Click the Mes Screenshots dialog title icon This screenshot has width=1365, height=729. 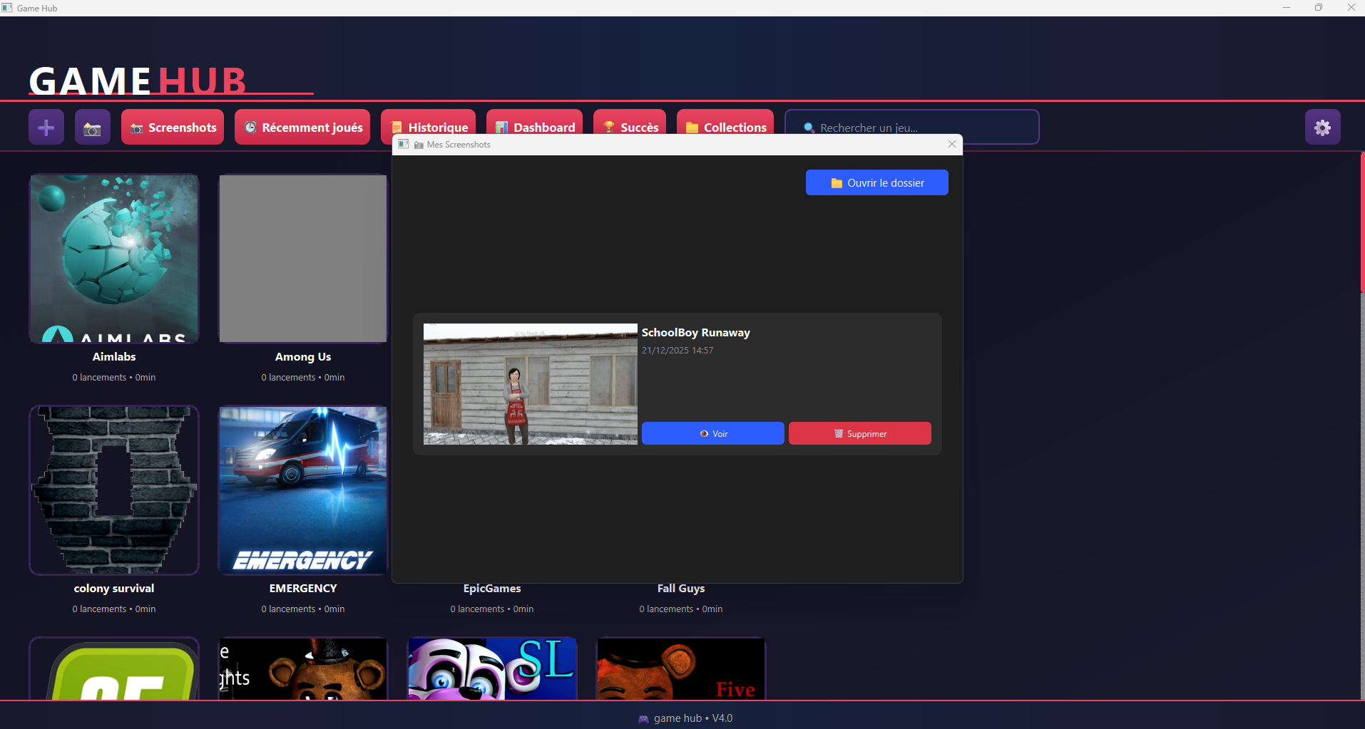(404, 144)
